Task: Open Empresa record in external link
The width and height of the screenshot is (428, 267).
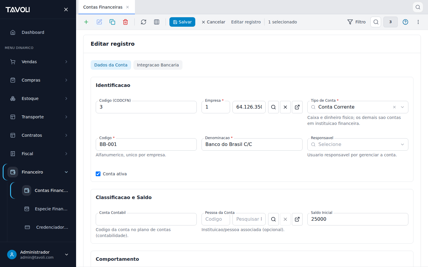Action: click(x=297, y=107)
